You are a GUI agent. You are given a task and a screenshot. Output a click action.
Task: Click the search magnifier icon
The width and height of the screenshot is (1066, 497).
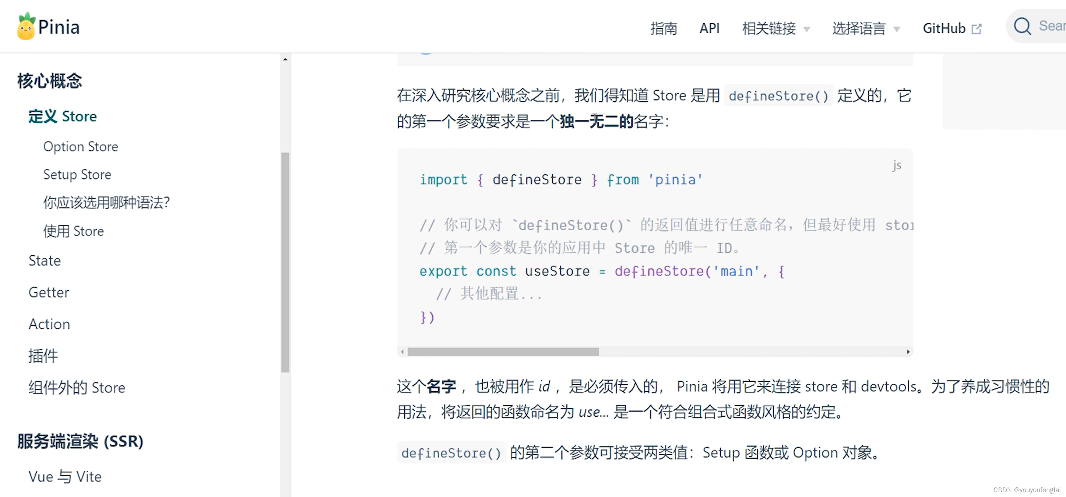1022,26
